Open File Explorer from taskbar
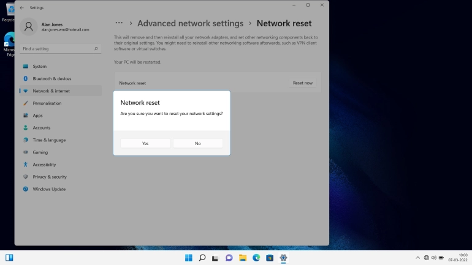Image resolution: width=472 pixels, height=265 pixels. click(x=243, y=258)
